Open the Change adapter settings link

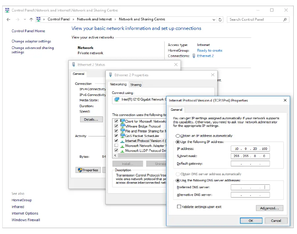click(31, 41)
